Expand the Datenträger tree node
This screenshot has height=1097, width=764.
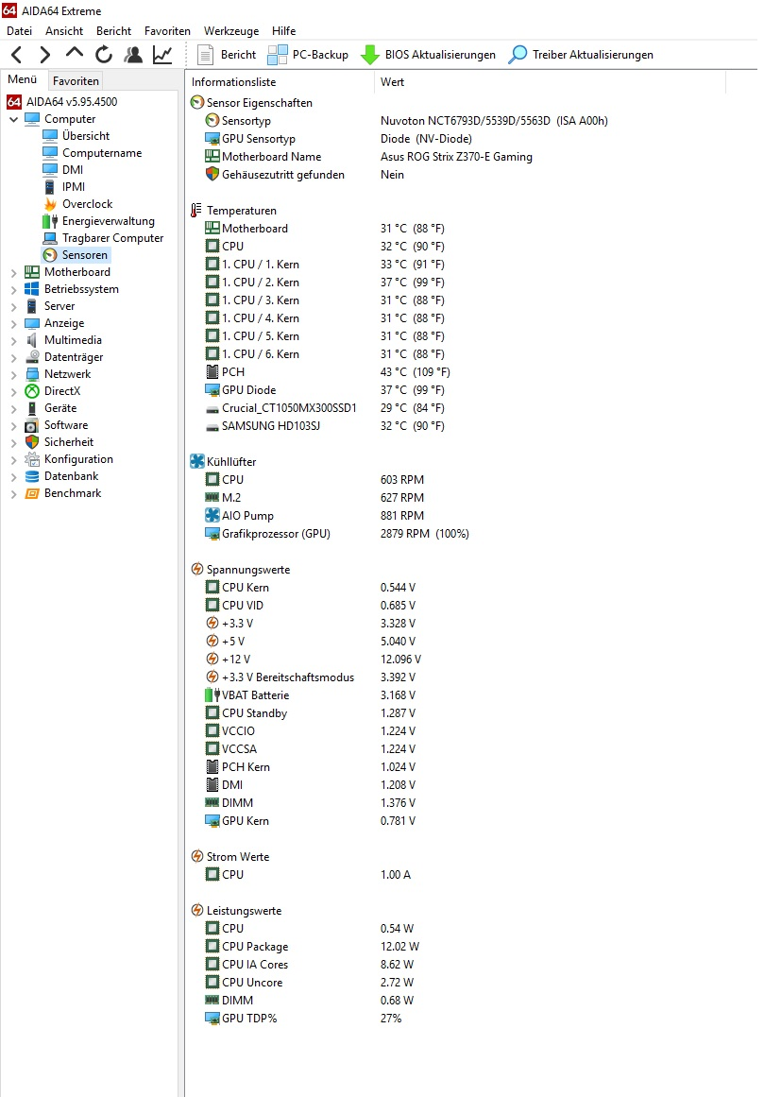[13, 357]
